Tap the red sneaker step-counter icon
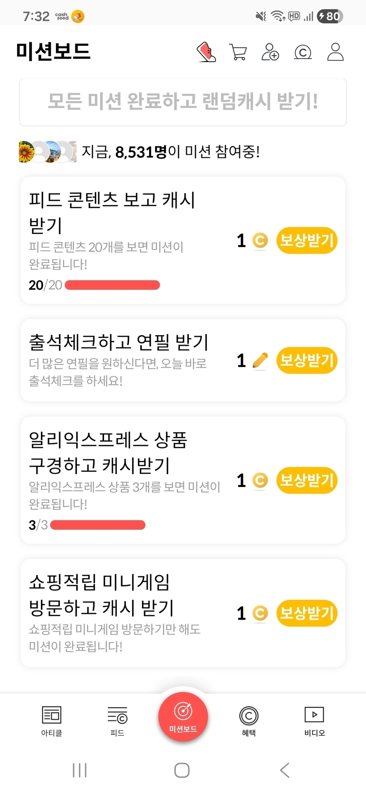 click(x=206, y=52)
